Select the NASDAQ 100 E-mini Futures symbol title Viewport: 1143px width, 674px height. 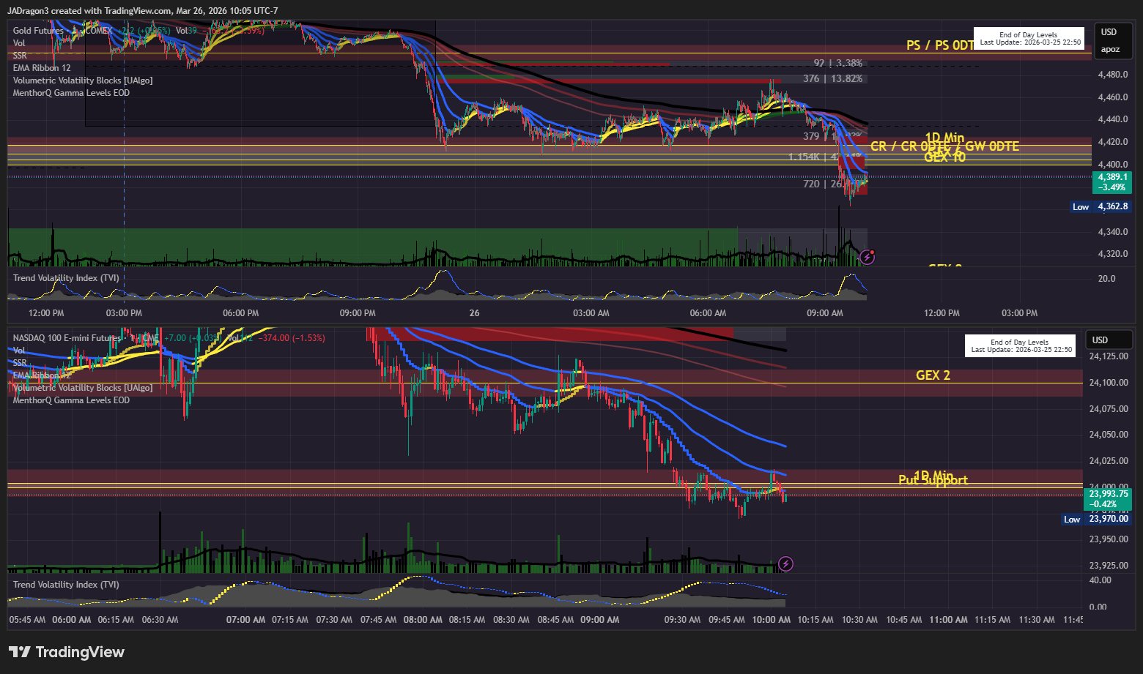coord(67,338)
